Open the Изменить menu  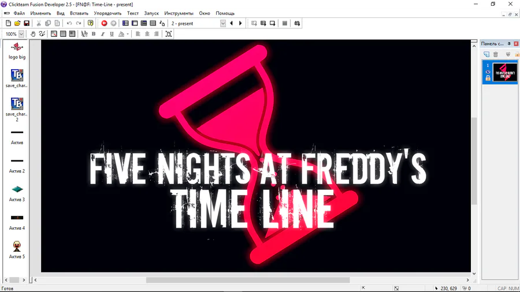tap(40, 13)
